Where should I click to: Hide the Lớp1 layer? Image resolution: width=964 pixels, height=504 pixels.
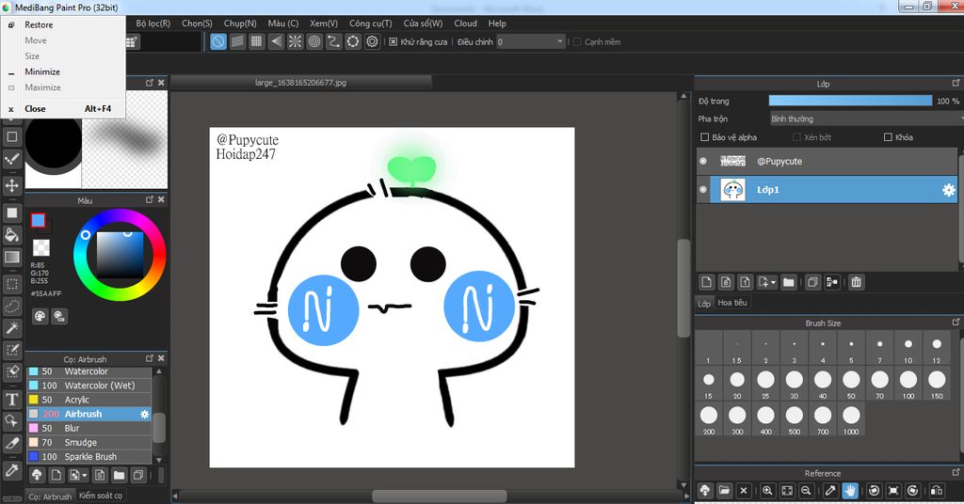click(x=703, y=190)
